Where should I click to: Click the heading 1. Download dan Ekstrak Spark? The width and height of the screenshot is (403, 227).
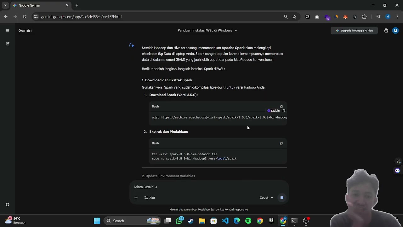[167, 80]
